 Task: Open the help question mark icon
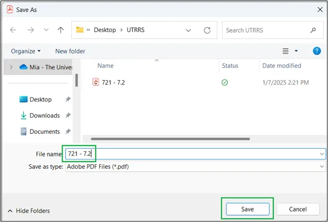317,51
